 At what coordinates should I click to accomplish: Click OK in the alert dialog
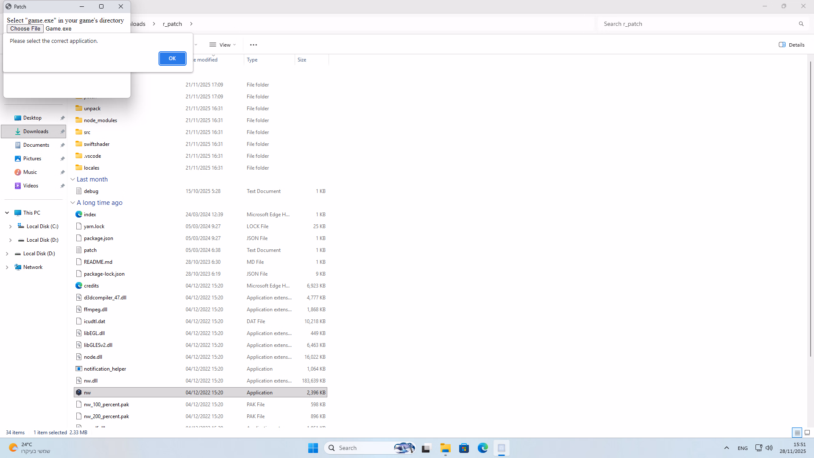tap(172, 59)
